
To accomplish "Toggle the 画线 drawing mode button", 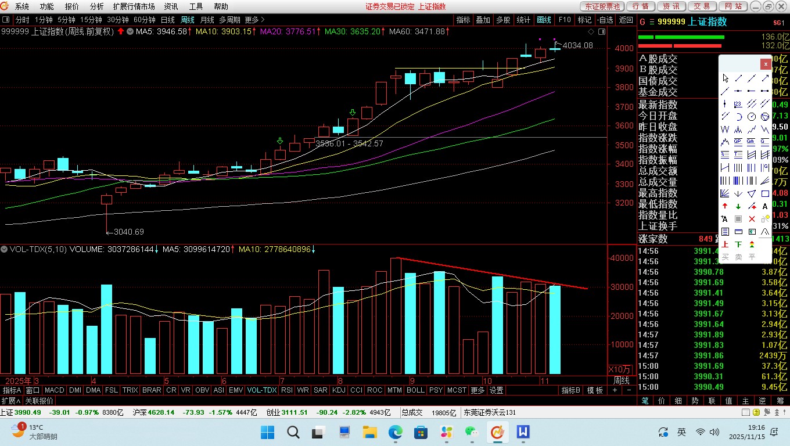I will (x=544, y=20).
